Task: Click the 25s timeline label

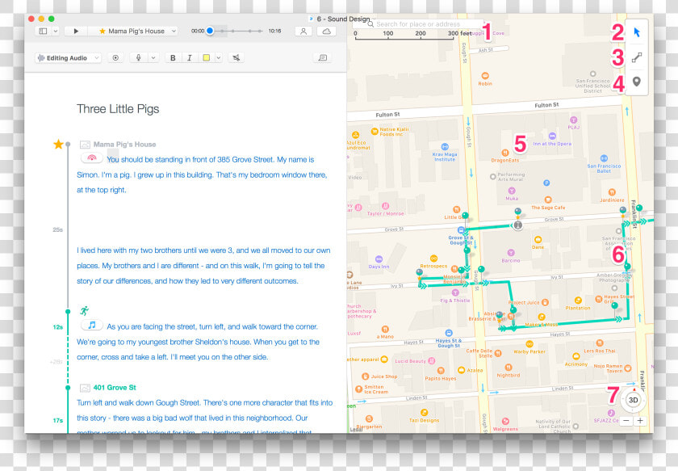Action: [x=58, y=230]
